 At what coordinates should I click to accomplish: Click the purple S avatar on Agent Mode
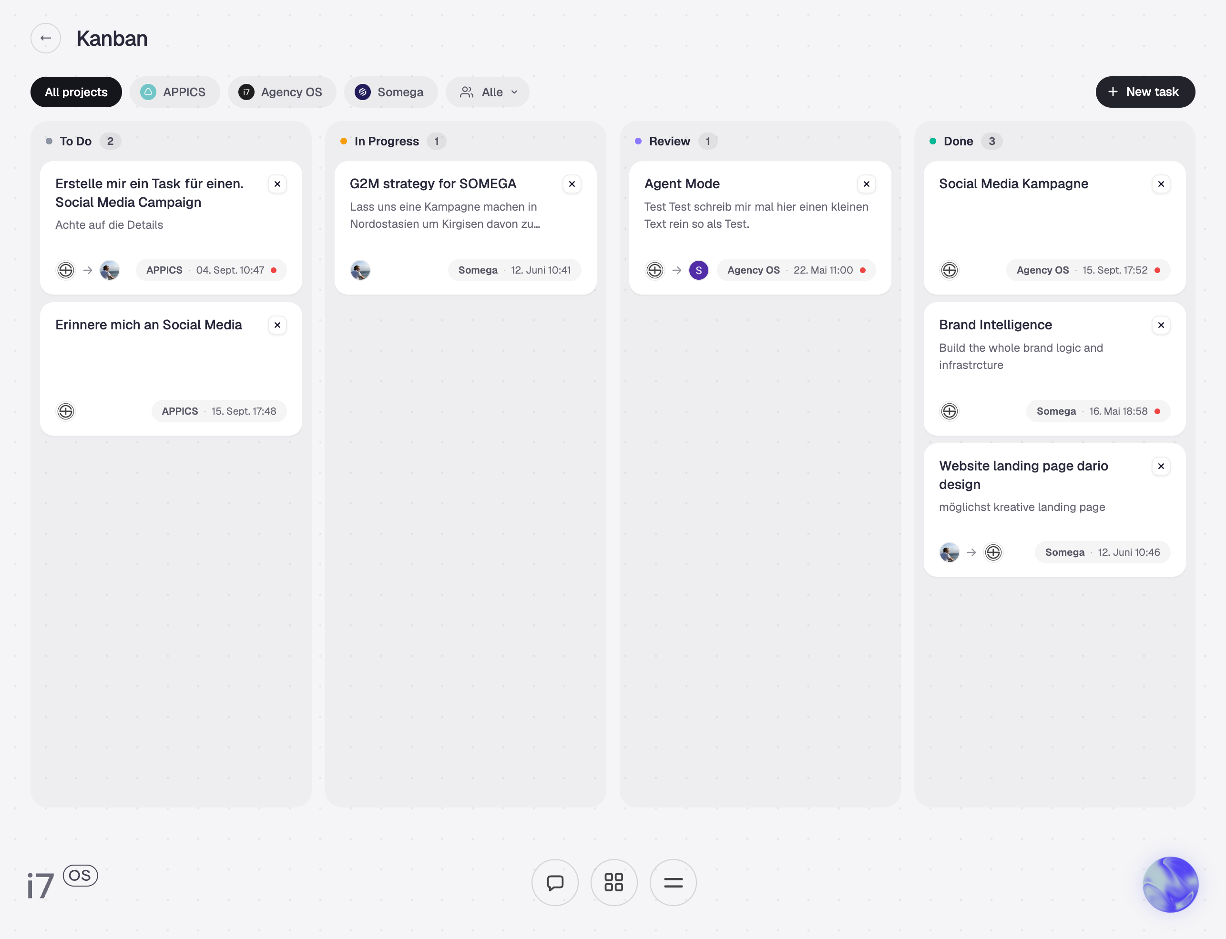click(698, 270)
